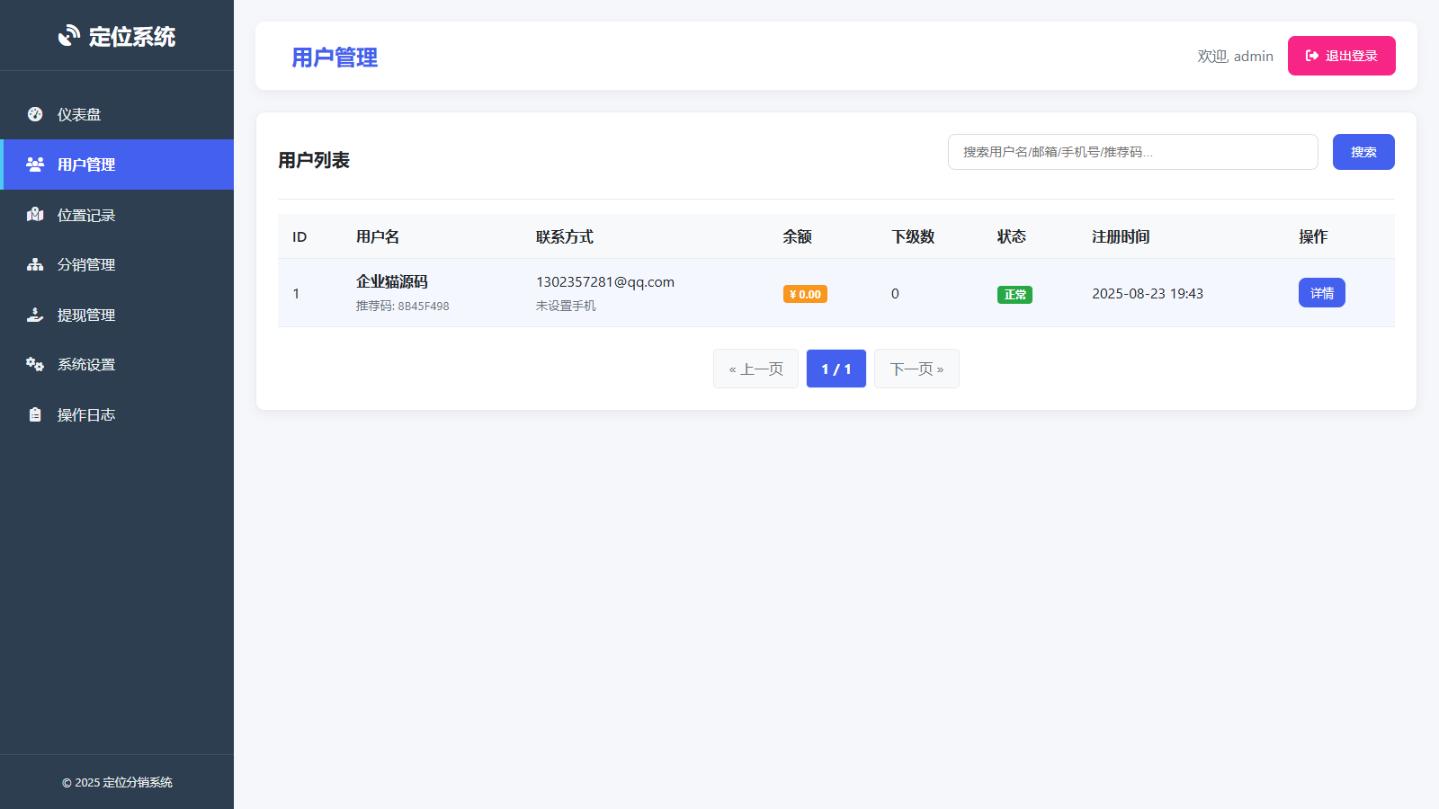Go to next page with 下一页
The width and height of the screenshot is (1439, 809).
916,369
